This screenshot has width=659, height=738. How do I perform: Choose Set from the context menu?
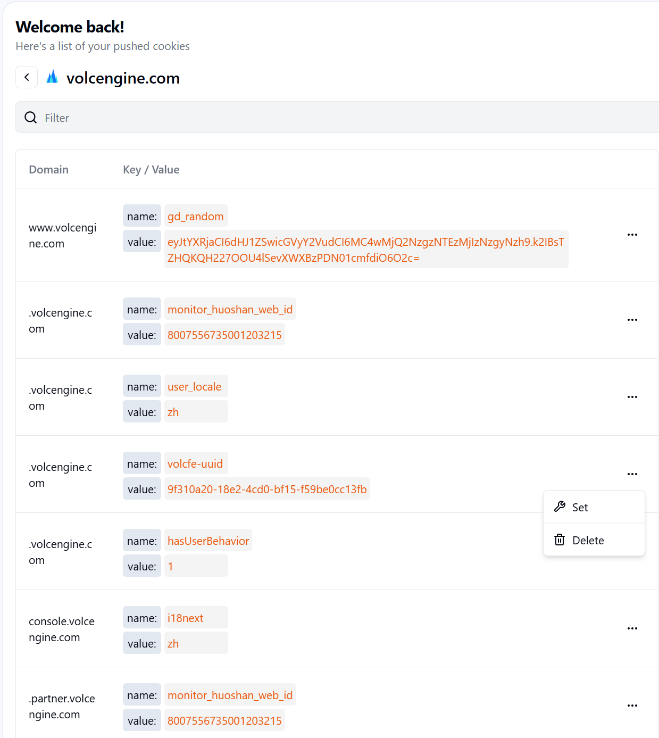pos(594,507)
